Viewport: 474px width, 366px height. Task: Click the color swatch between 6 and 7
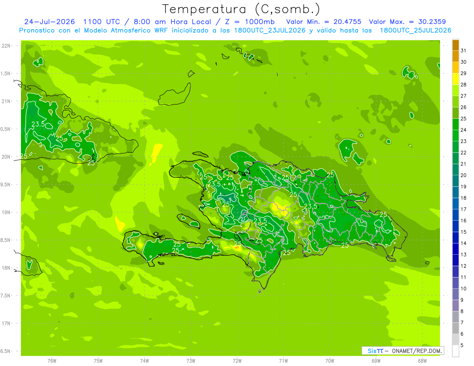coord(455,328)
